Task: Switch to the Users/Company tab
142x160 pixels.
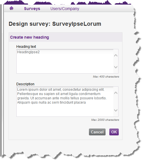Action: (x=65, y=9)
